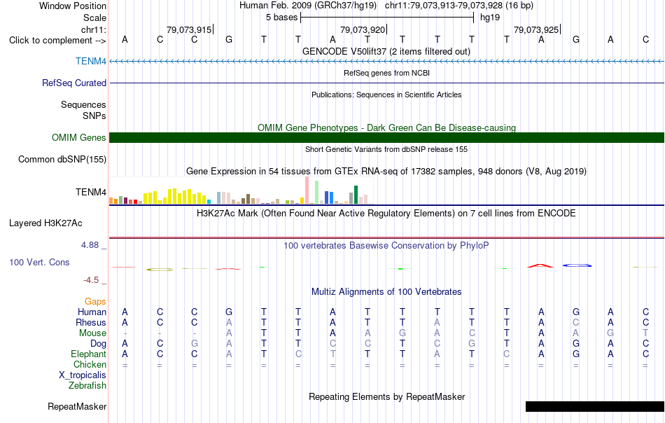
Task: Click the RepeatMasker track label
Action: click(77, 406)
